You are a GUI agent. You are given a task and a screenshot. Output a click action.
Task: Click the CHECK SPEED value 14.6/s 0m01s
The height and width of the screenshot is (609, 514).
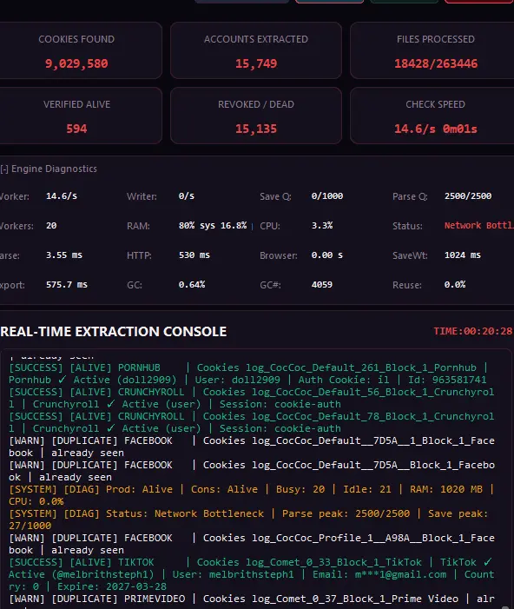(436, 129)
